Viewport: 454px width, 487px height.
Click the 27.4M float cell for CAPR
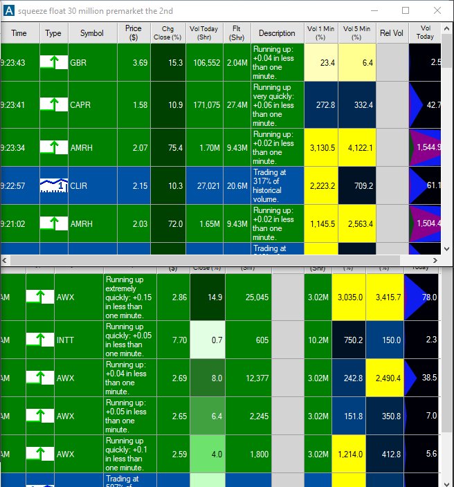(x=237, y=104)
